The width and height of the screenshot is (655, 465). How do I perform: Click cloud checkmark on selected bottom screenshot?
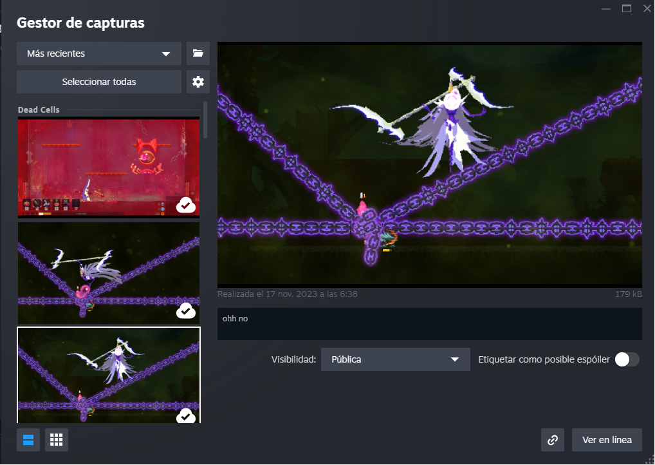point(186,416)
